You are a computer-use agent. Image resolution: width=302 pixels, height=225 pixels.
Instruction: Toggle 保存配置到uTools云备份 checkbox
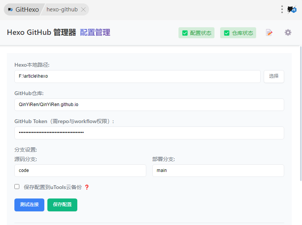17,187
